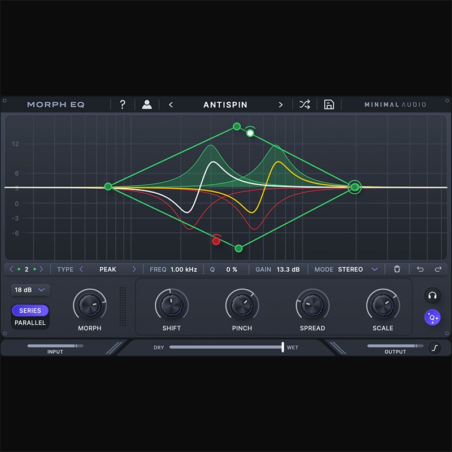Viewport: 452px width, 452px height.
Task: Click the Q value 0 %
Action: 232,270
